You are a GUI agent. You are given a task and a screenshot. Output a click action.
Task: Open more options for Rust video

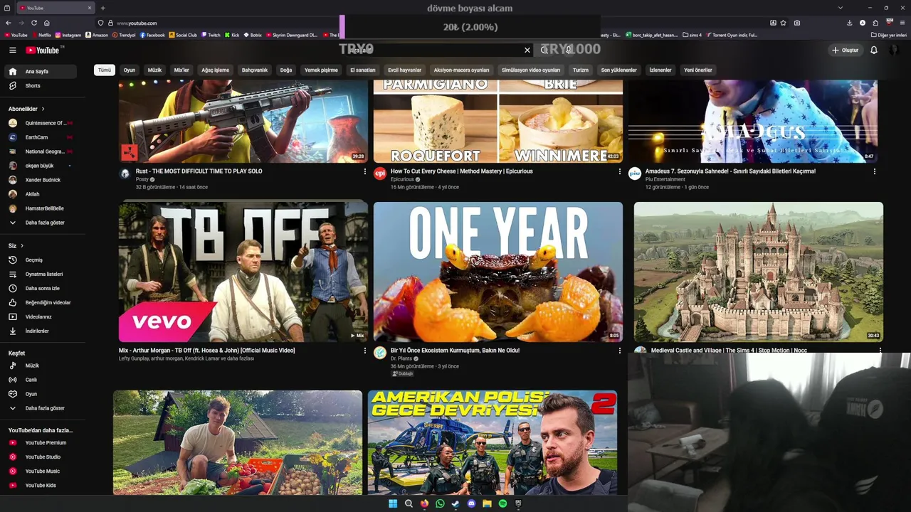365,171
